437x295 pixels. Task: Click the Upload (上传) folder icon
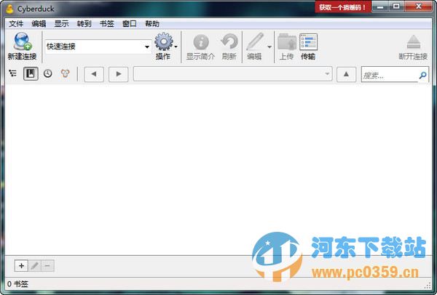[x=287, y=42]
